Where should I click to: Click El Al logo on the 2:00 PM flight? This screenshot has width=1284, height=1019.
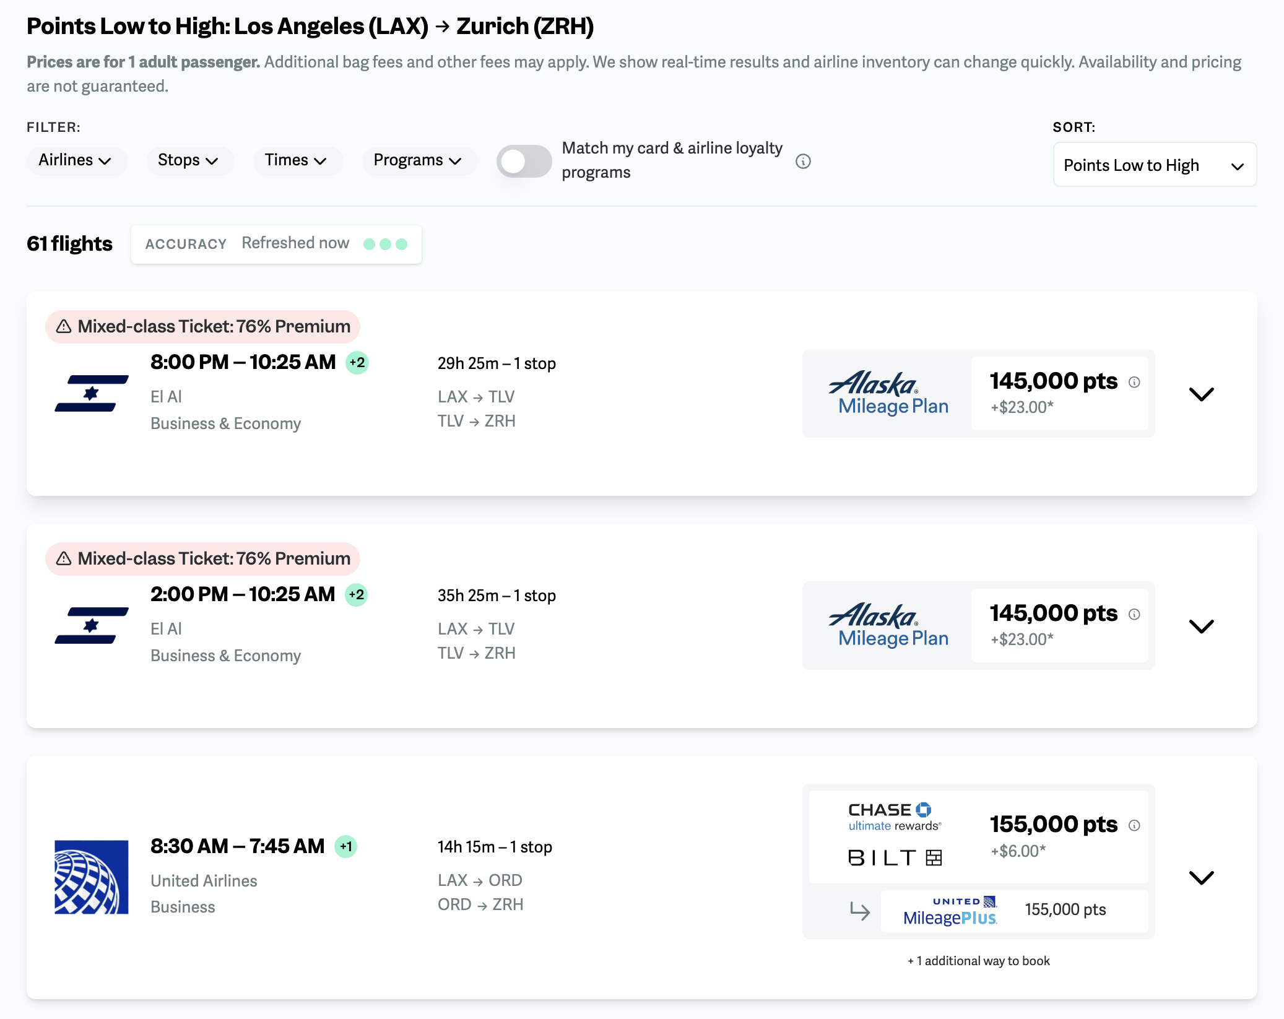click(92, 625)
